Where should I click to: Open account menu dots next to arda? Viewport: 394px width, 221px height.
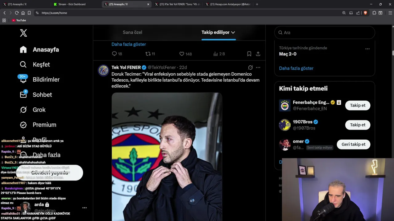84,208
